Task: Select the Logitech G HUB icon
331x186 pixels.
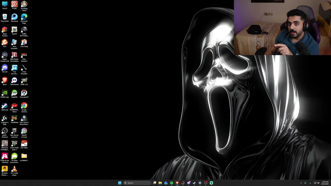Action: (5, 120)
